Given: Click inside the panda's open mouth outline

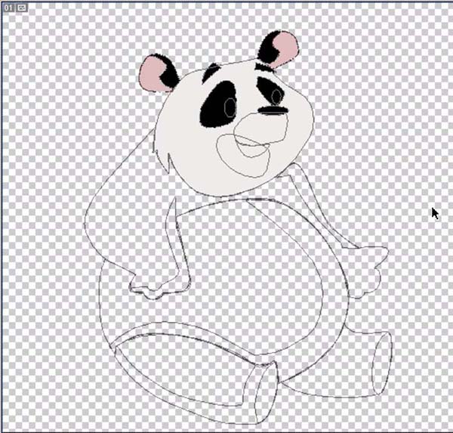Looking at the screenshot, I should coord(251,147).
